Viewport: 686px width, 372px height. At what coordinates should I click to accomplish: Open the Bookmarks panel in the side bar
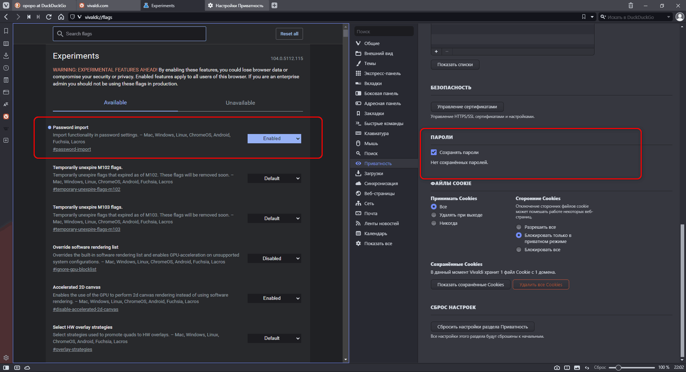point(6,31)
